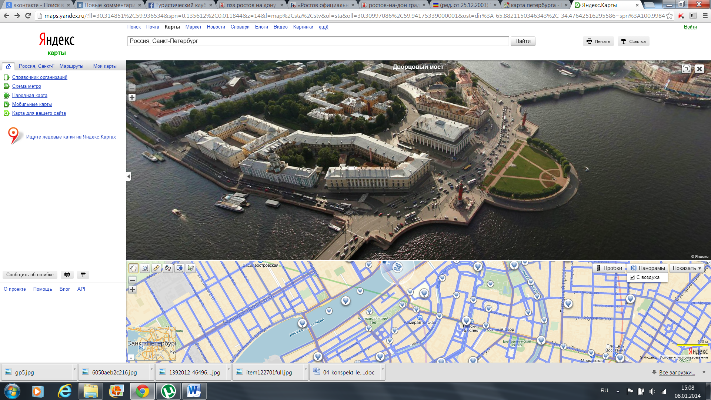Open the Маркет service link
Screen dimensions: 711x400
(193, 27)
